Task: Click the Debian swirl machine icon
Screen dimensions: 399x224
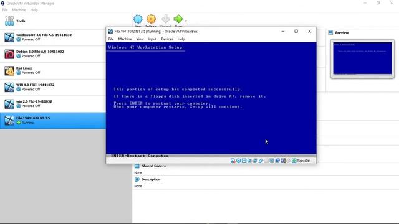Action: coord(9,54)
